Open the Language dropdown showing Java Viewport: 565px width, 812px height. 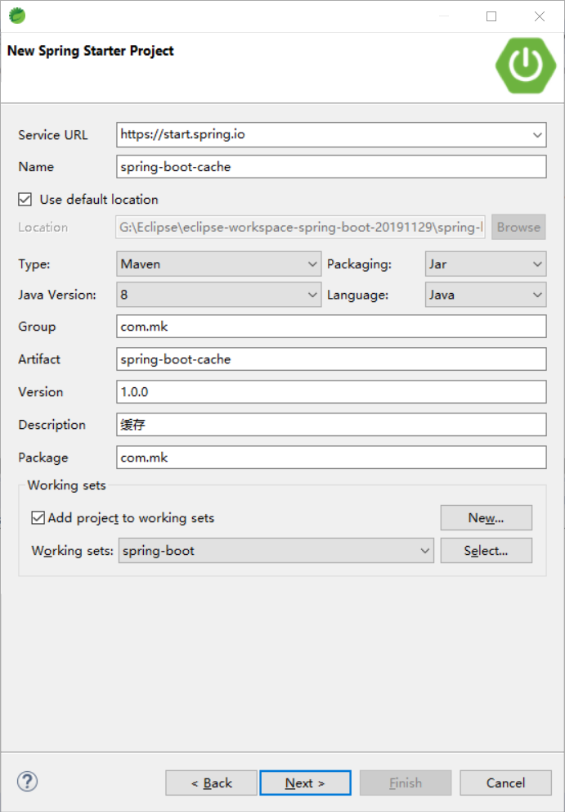coord(486,295)
